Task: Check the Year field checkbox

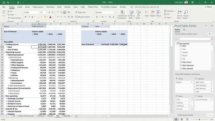Action: point(181,49)
